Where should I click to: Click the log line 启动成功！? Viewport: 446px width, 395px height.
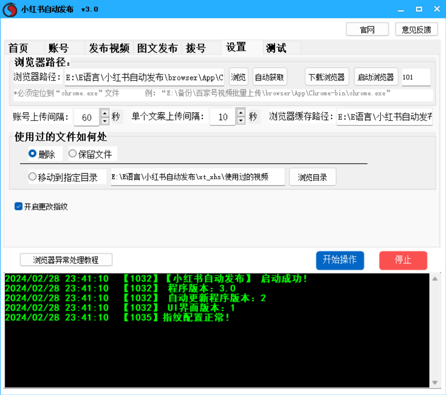click(156, 279)
